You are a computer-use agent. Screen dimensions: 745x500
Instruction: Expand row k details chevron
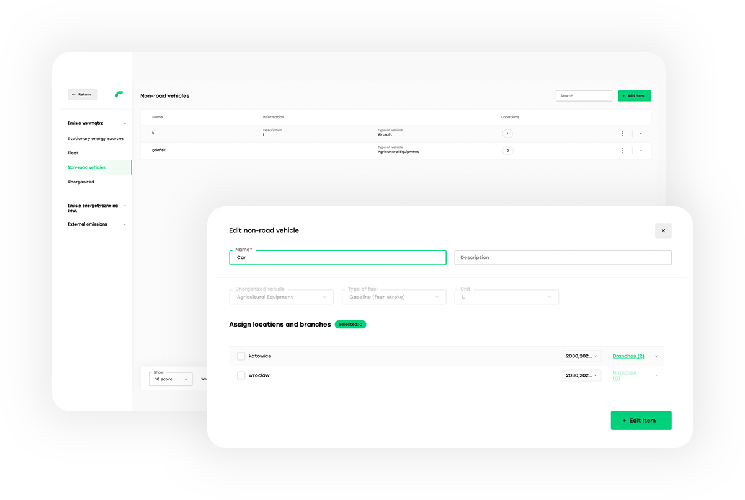pyautogui.click(x=641, y=134)
